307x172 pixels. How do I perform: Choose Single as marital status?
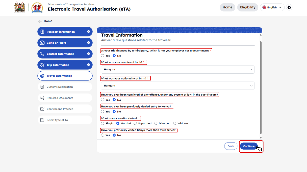click(103, 123)
